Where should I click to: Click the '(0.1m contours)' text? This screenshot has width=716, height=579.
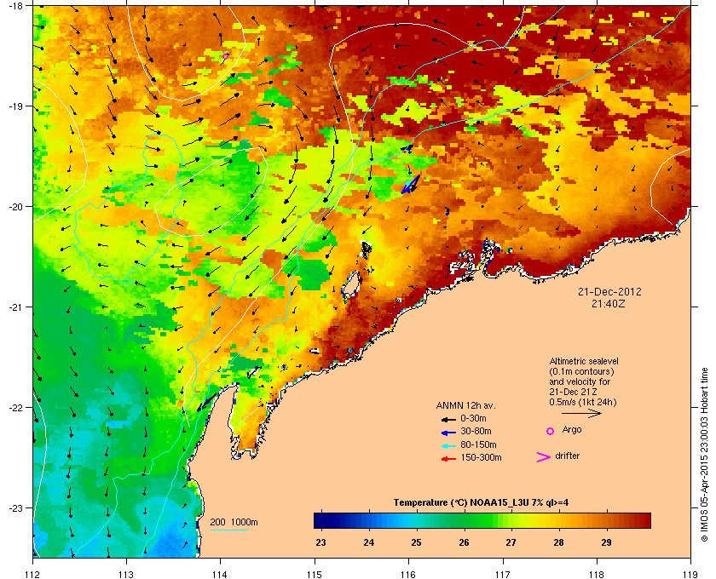tap(581, 371)
